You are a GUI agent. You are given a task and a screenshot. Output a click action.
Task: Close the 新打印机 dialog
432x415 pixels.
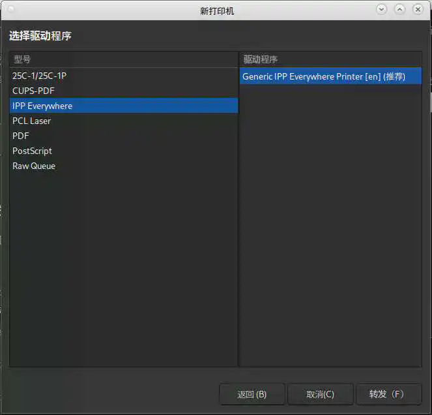[418, 10]
